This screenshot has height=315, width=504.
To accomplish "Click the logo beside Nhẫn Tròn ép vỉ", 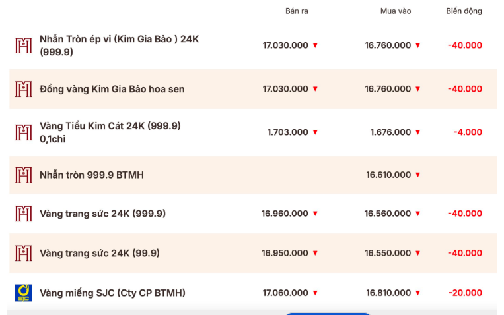I will tap(24, 45).
